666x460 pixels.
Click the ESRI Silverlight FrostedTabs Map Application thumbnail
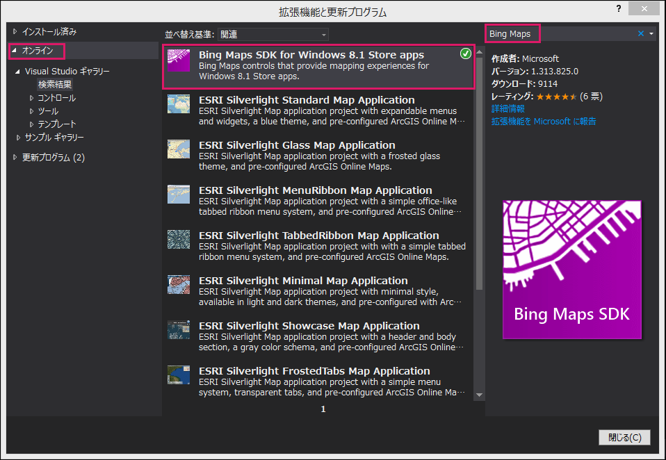[179, 375]
